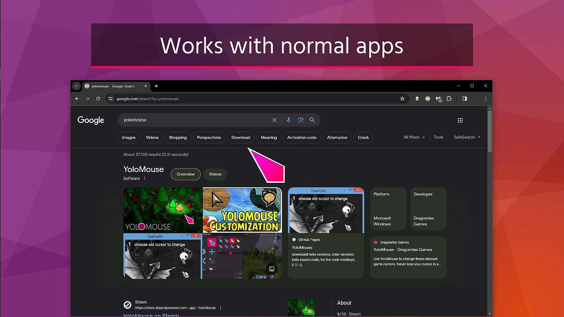The image size is (564, 317).
Task: Open Google Lens image search
Action: coord(300,120)
